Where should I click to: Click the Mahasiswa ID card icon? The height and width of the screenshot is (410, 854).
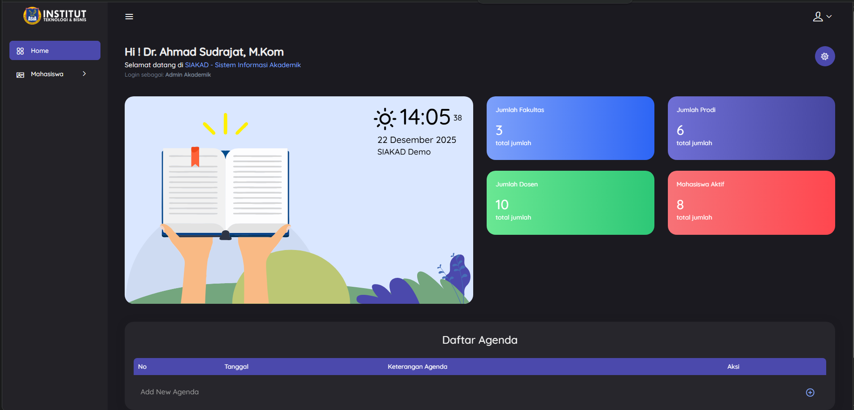[20, 74]
